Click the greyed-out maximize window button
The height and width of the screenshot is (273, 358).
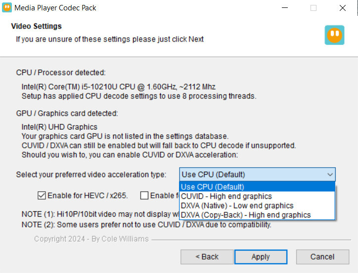tap(313, 8)
